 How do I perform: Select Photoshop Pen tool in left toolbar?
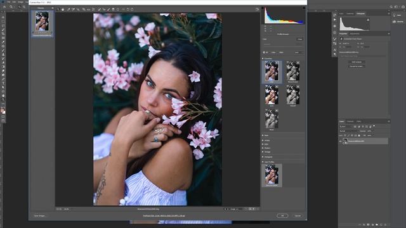tap(3, 79)
